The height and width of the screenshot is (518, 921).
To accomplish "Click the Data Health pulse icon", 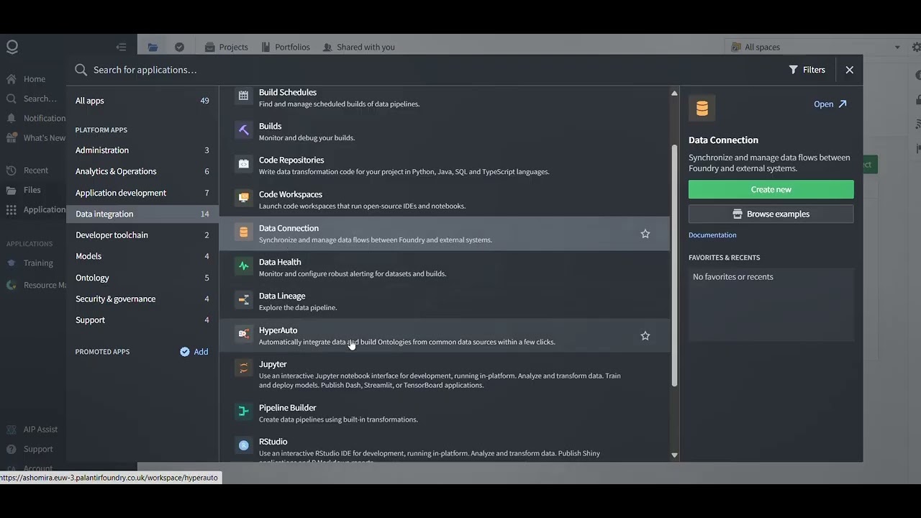I will click(x=244, y=266).
